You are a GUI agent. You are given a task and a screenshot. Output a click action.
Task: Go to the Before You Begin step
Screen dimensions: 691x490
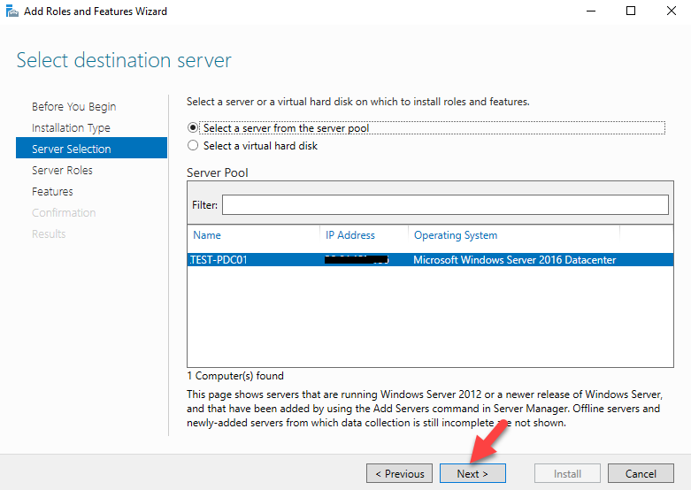pos(73,107)
